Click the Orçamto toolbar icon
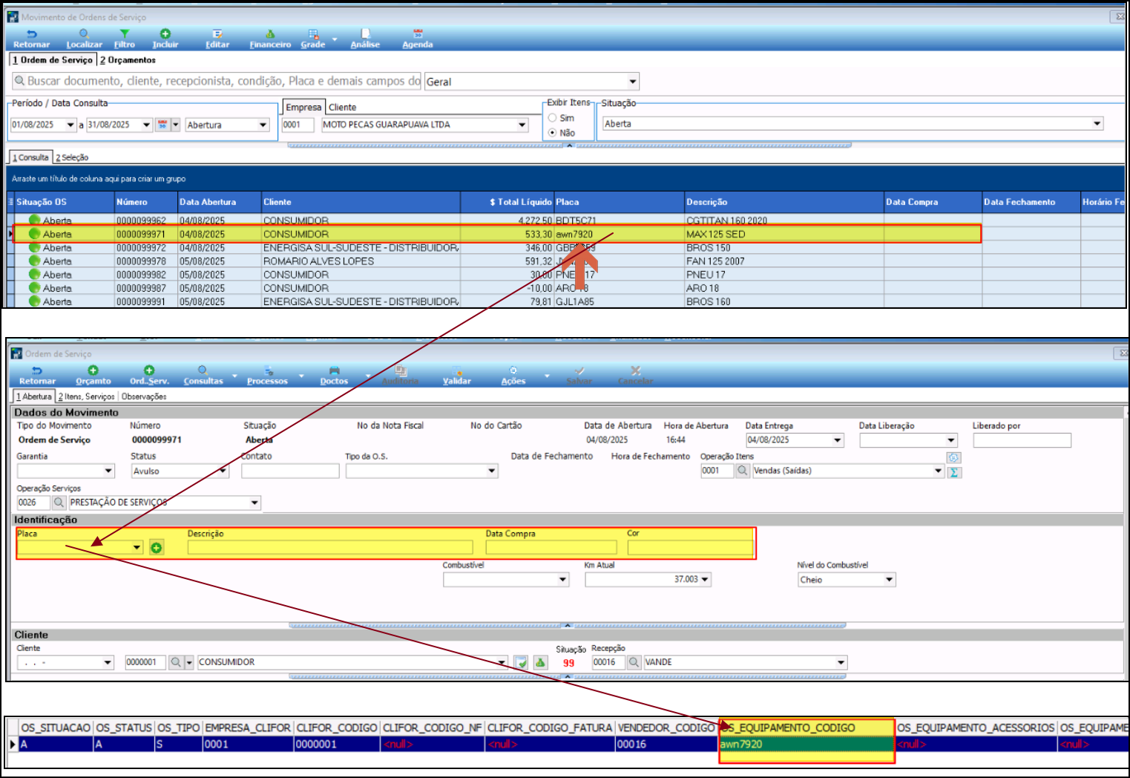The height and width of the screenshot is (778, 1130). pos(93,370)
